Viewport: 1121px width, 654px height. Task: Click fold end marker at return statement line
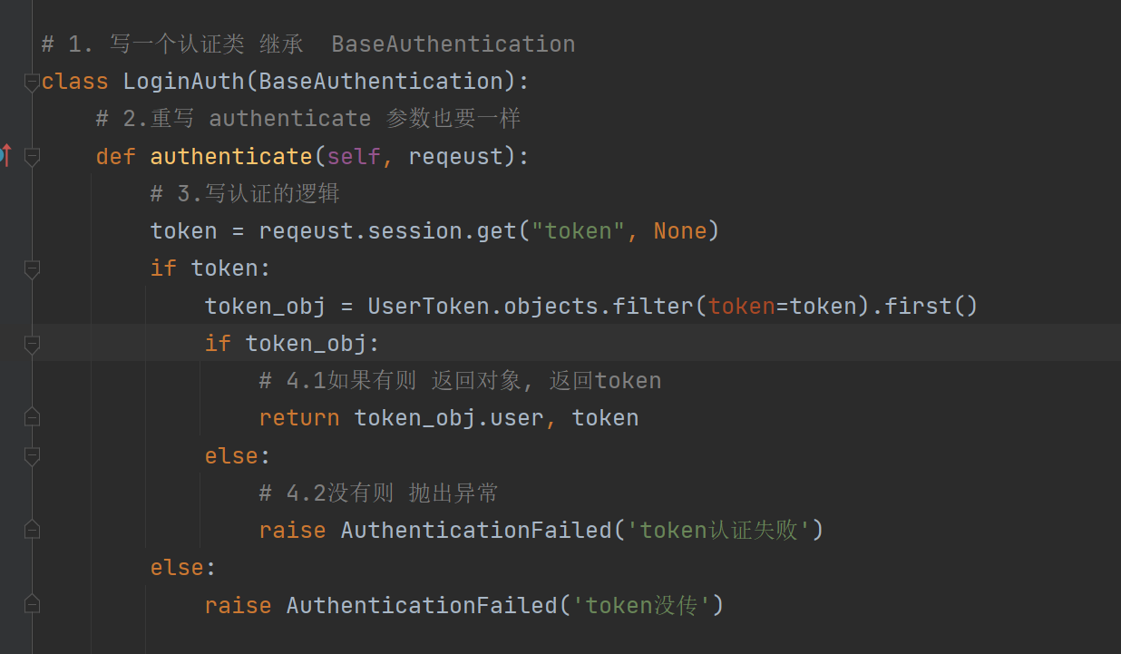[32, 417]
